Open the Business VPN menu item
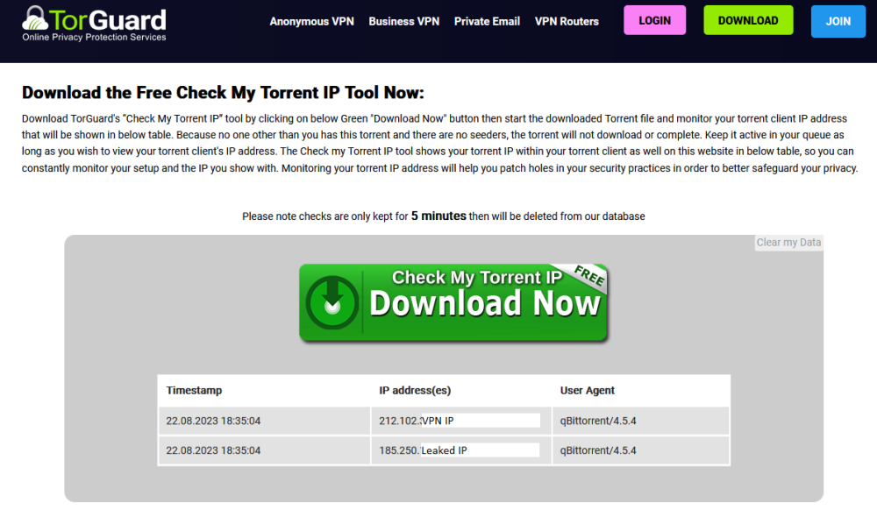Viewport: 877px width, 517px height. tap(403, 21)
